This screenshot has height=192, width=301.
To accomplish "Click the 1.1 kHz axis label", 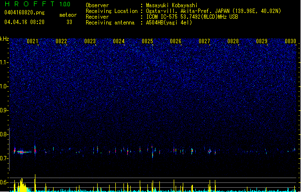I will (4, 62).
